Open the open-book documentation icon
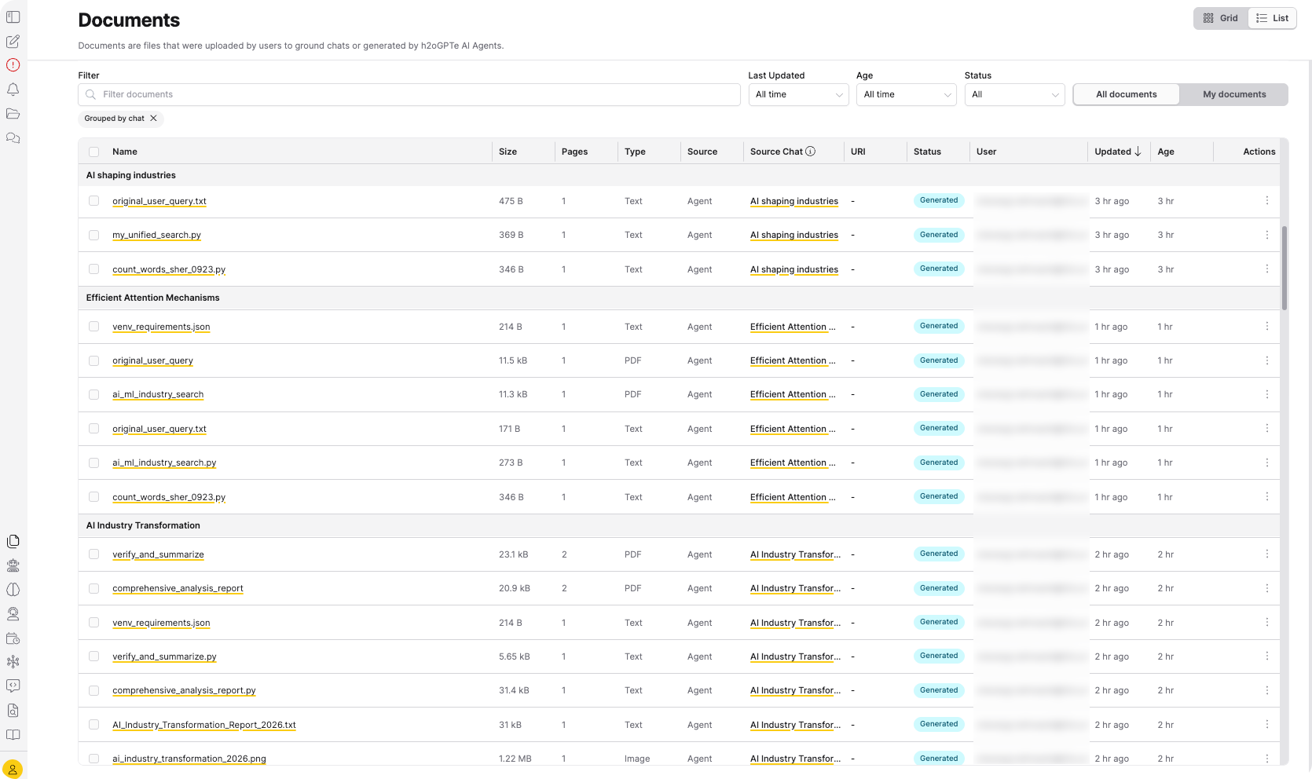 [13, 735]
